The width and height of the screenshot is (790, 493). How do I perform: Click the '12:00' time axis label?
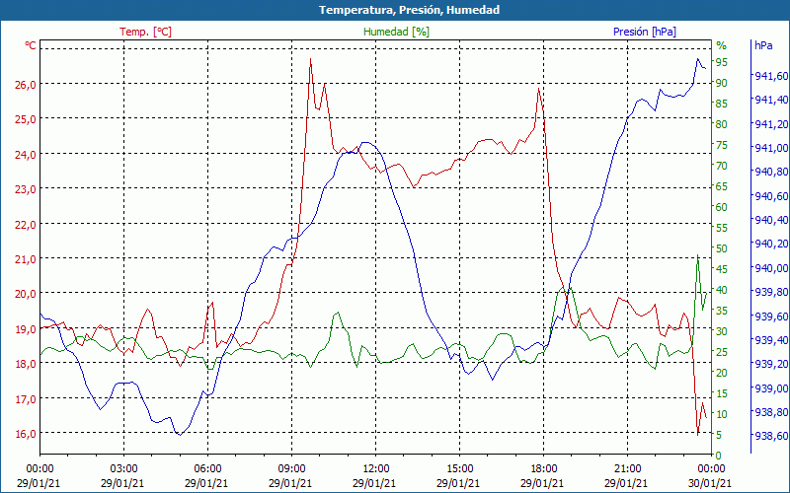pyautogui.click(x=375, y=469)
